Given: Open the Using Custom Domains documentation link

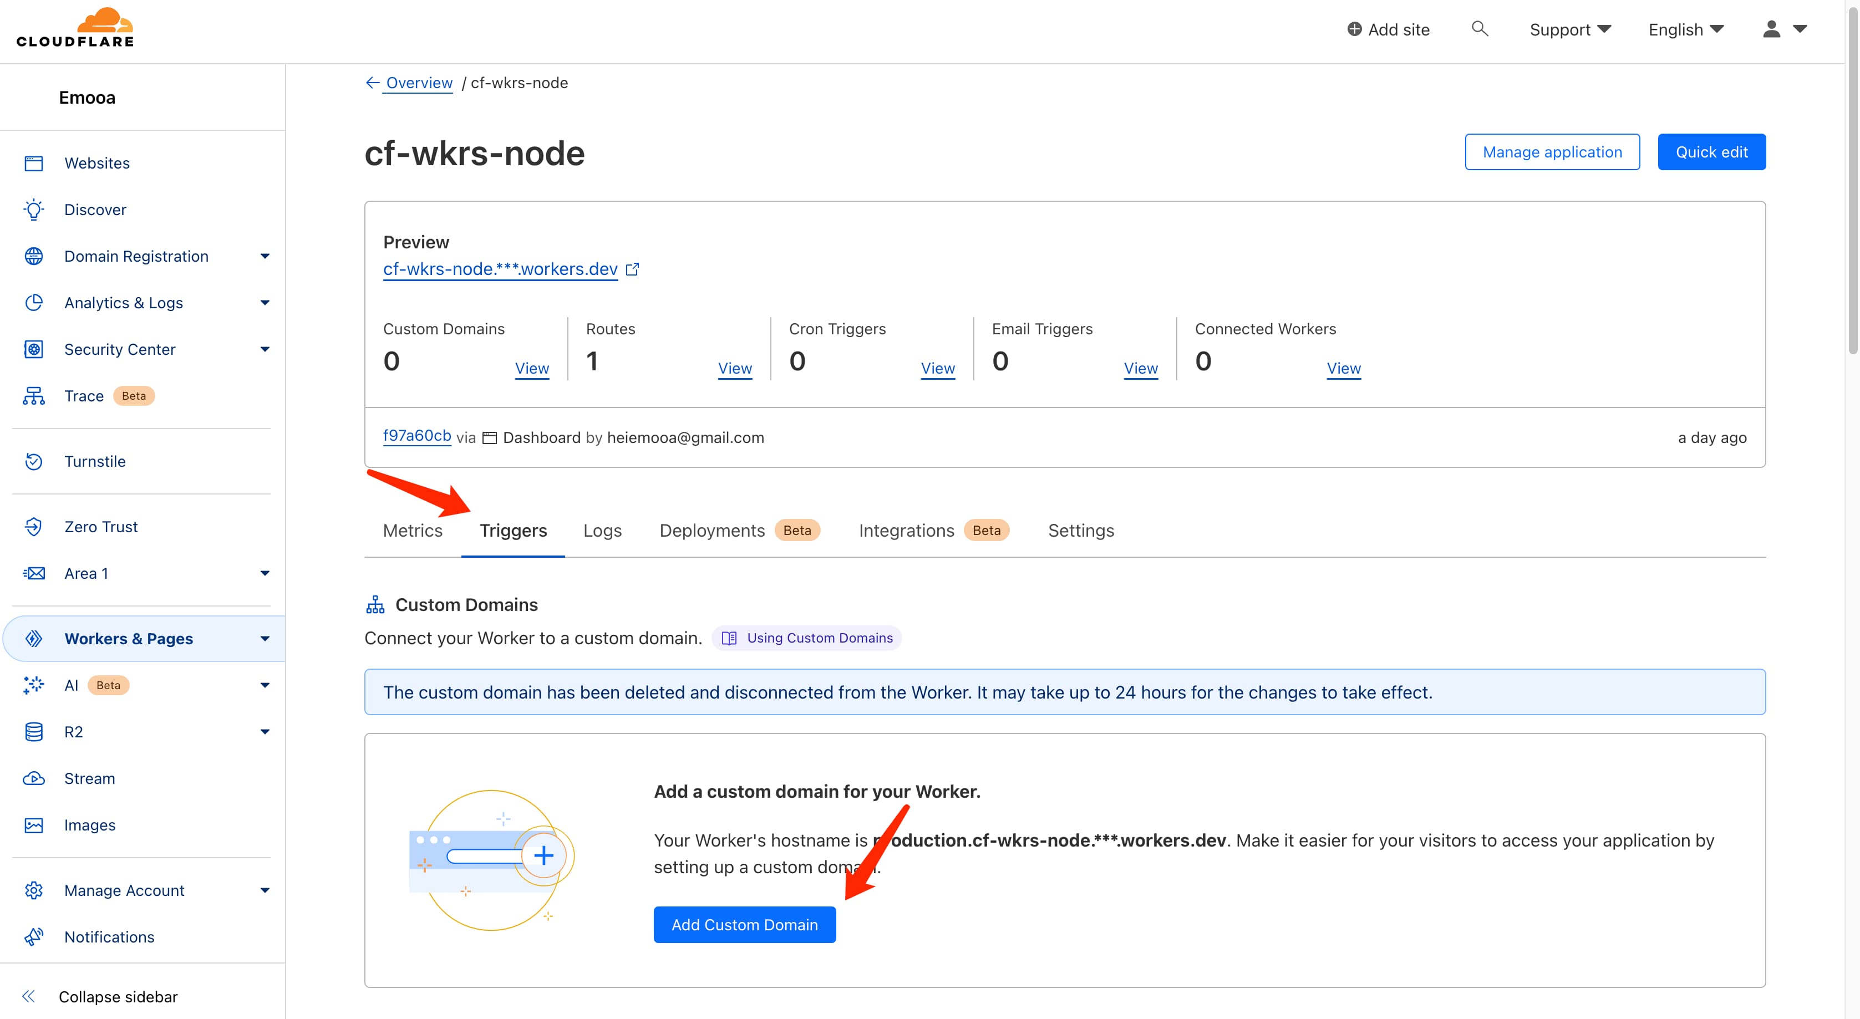Looking at the screenshot, I should pyautogui.click(x=806, y=638).
